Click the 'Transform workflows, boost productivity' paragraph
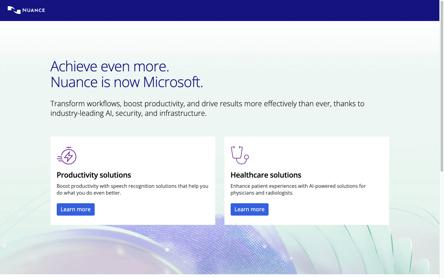Image resolution: width=444 pixels, height=278 pixels. (207, 108)
